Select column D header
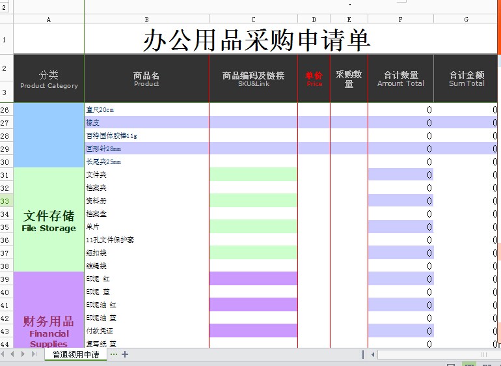Image resolution: width=501 pixels, height=366 pixels. [x=314, y=20]
